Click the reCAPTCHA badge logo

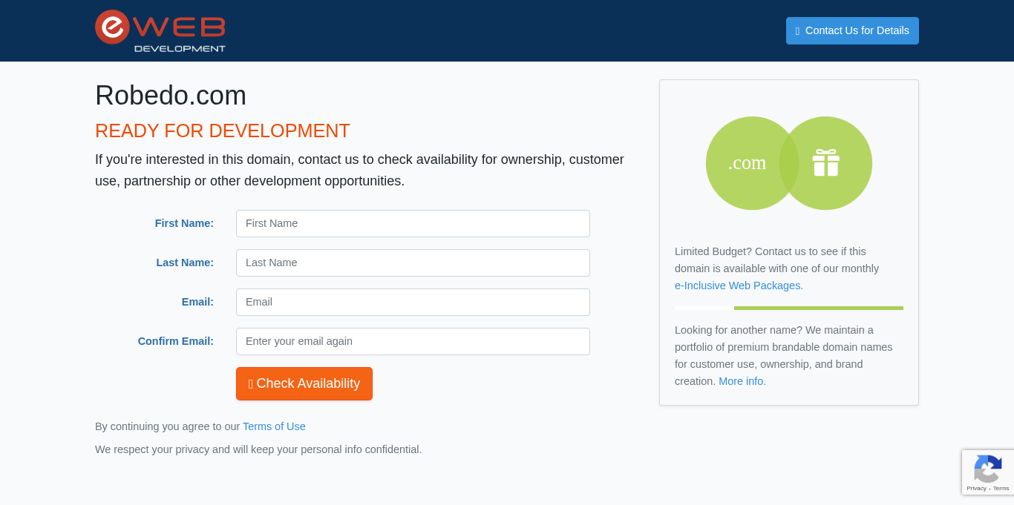[x=987, y=469]
